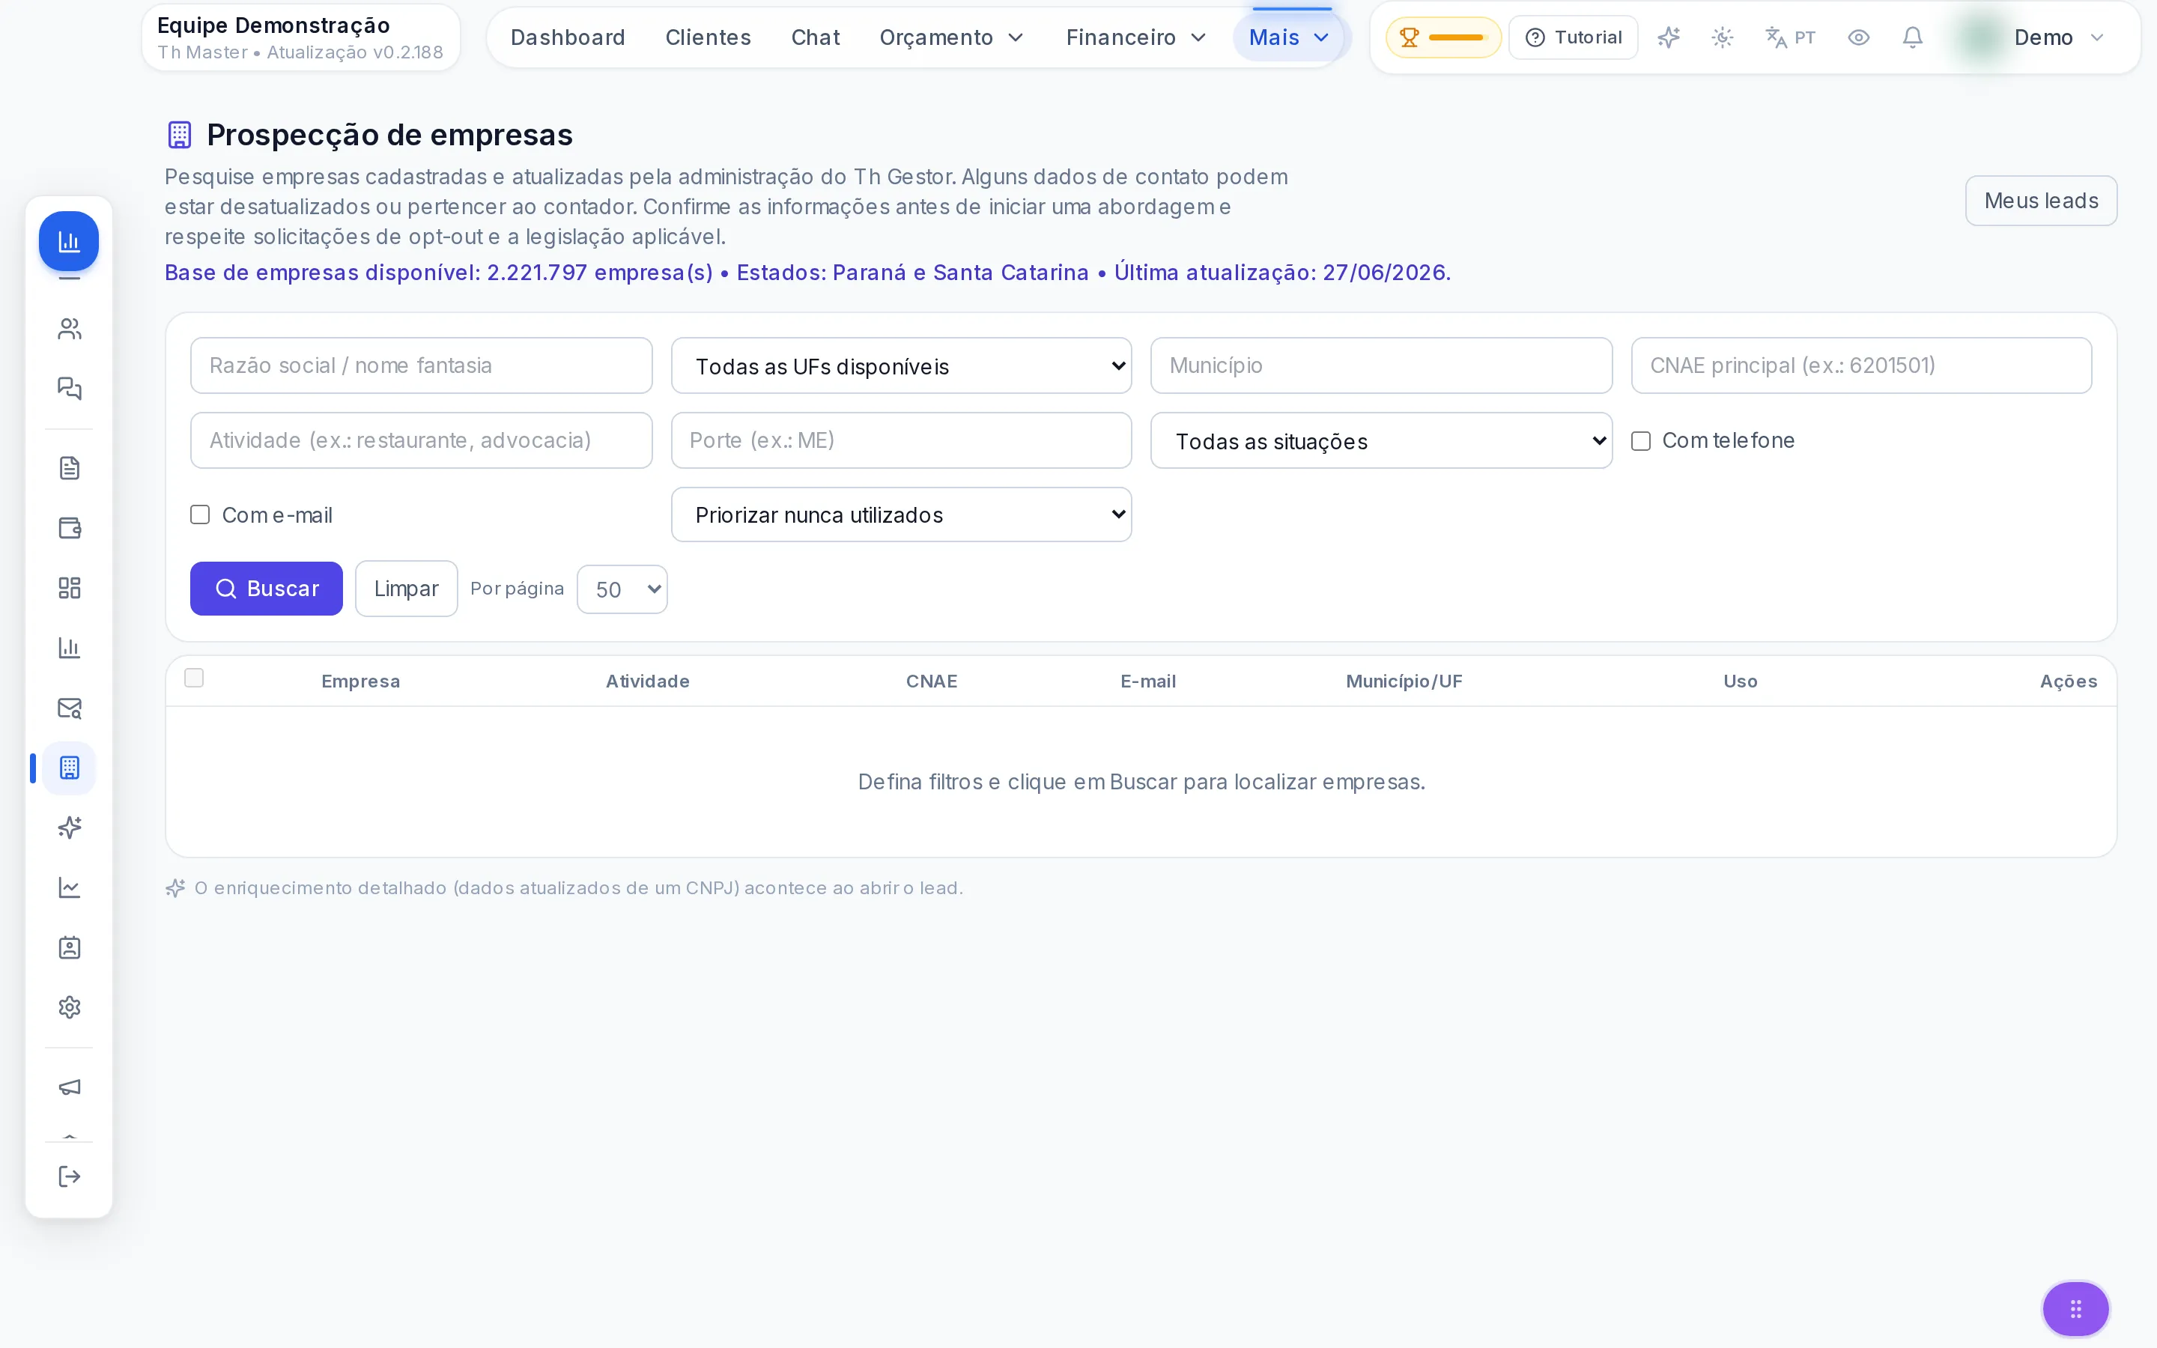Toggle the eye visibility icon in top bar
This screenshot has height=1348, width=2157.
tap(1858, 37)
